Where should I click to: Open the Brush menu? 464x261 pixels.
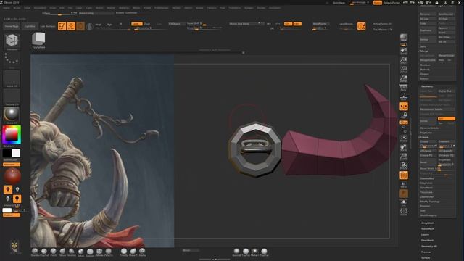[x=17, y=8]
